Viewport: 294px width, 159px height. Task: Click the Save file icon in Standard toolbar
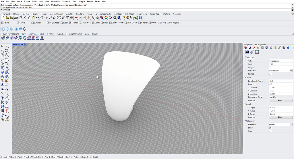pyautogui.click(x=12, y=18)
